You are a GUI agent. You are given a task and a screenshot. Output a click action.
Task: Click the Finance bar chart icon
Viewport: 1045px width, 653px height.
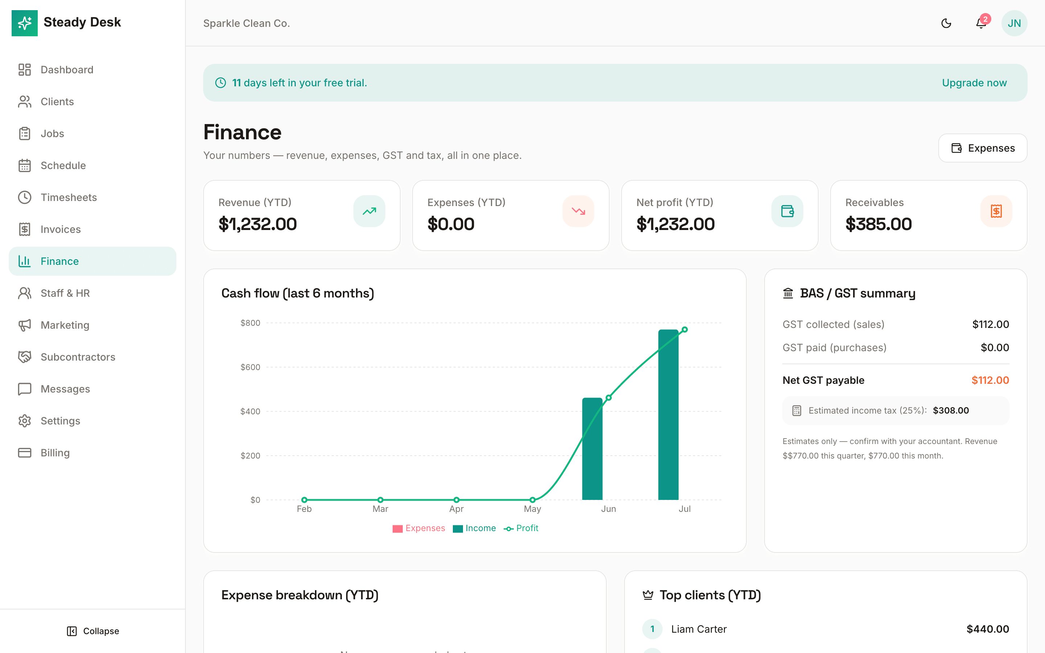pyautogui.click(x=25, y=261)
